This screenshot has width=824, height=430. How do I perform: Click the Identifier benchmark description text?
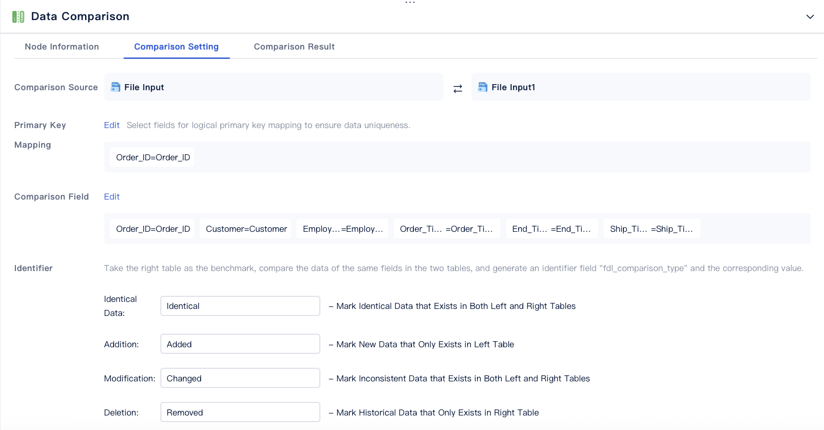pyautogui.click(x=454, y=268)
